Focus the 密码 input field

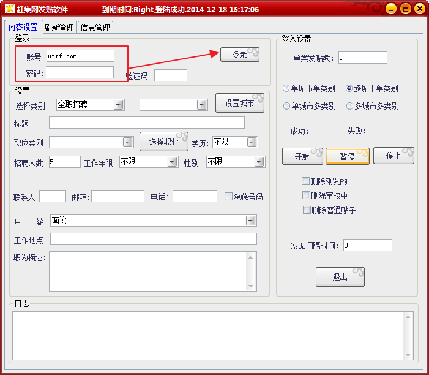[x=80, y=72]
